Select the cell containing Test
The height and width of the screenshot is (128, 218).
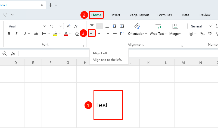[108, 105]
